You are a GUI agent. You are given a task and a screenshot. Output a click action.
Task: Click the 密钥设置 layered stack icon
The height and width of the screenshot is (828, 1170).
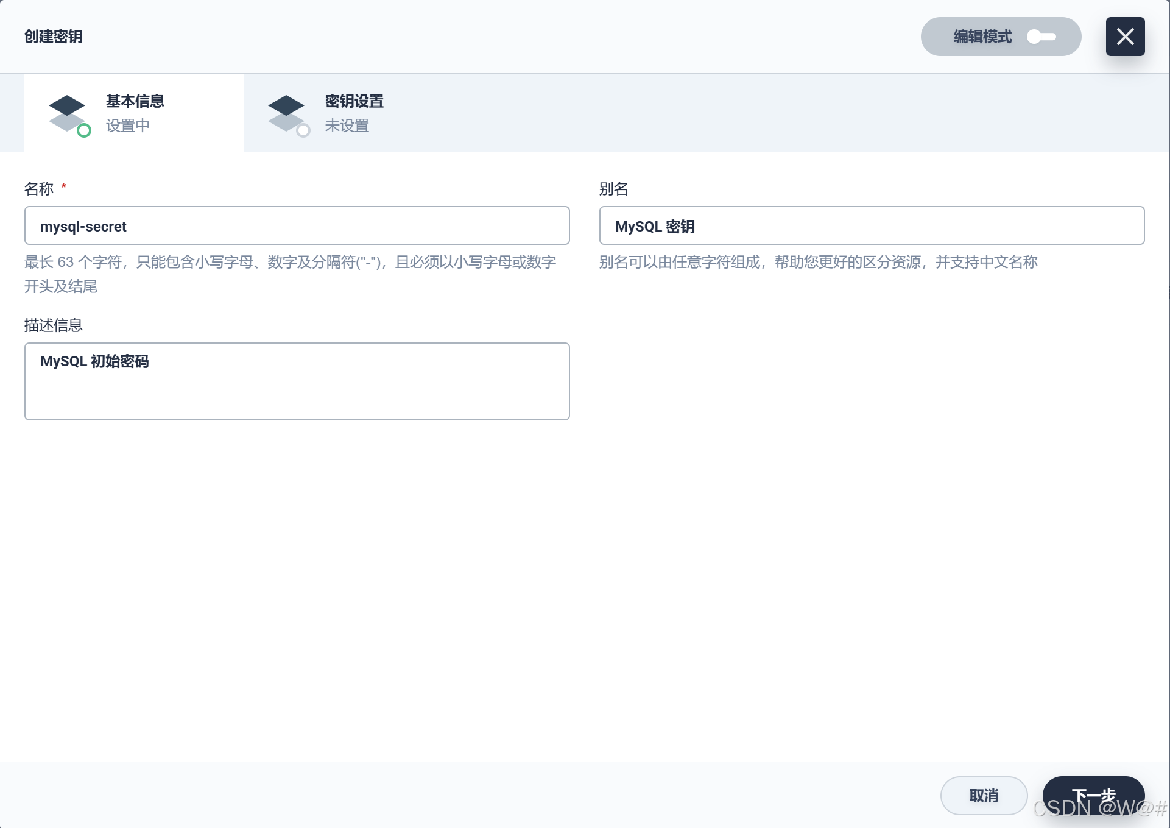click(288, 115)
